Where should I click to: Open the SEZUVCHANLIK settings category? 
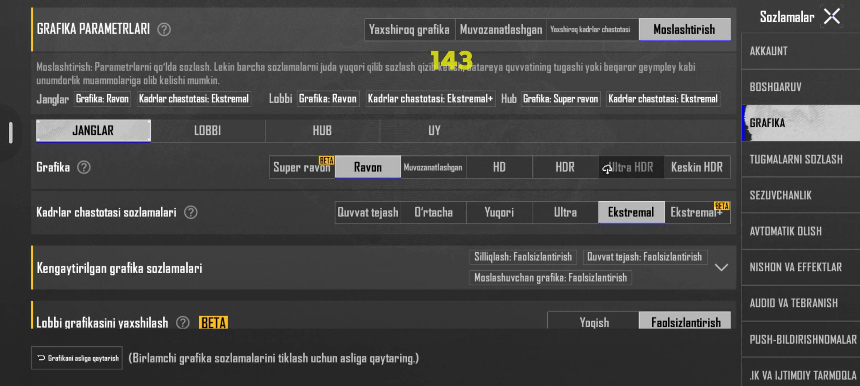click(800, 195)
